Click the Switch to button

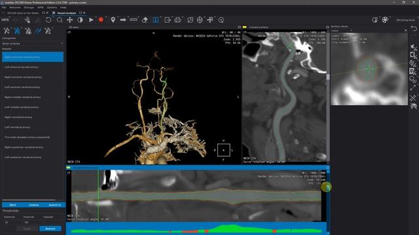click(54, 205)
